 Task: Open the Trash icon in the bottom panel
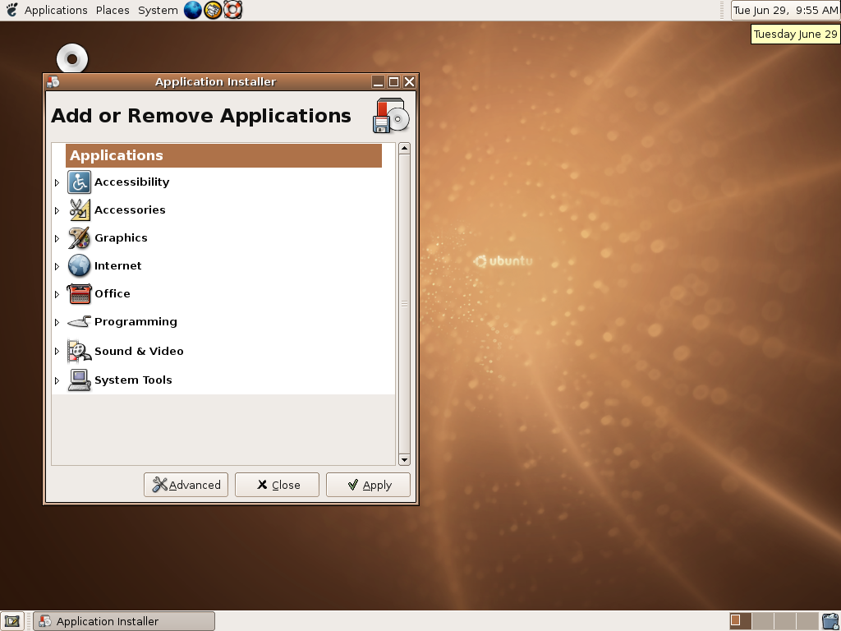tap(830, 620)
